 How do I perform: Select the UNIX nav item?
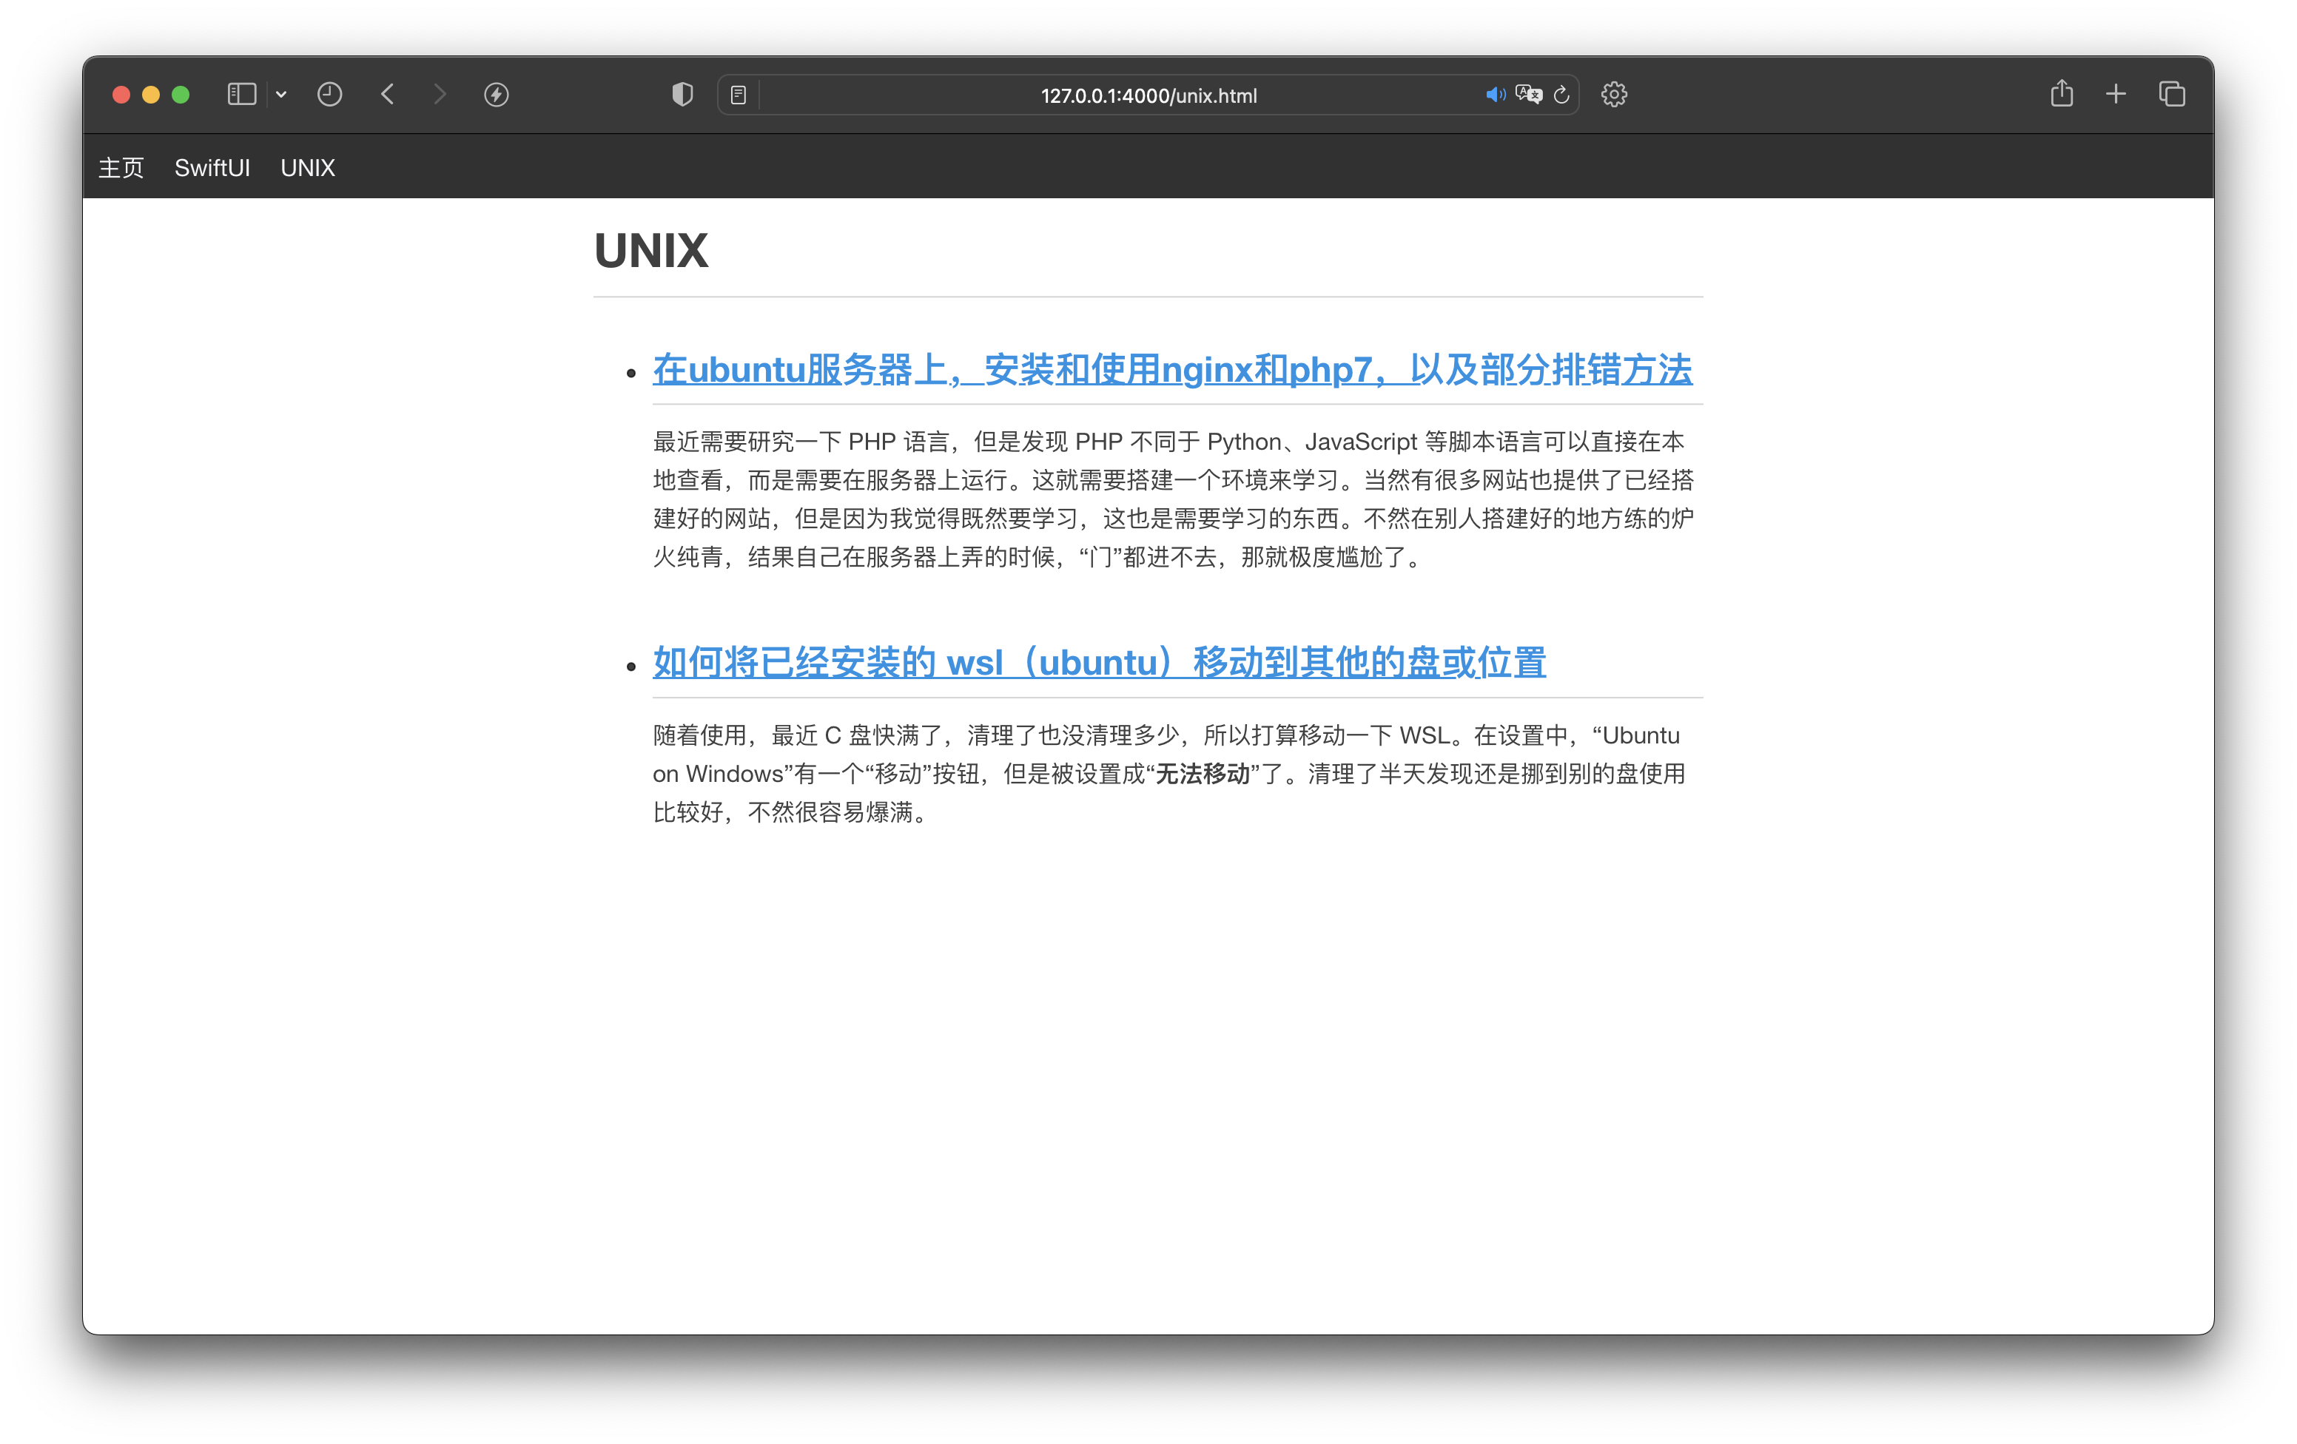pyautogui.click(x=307, y=168)
